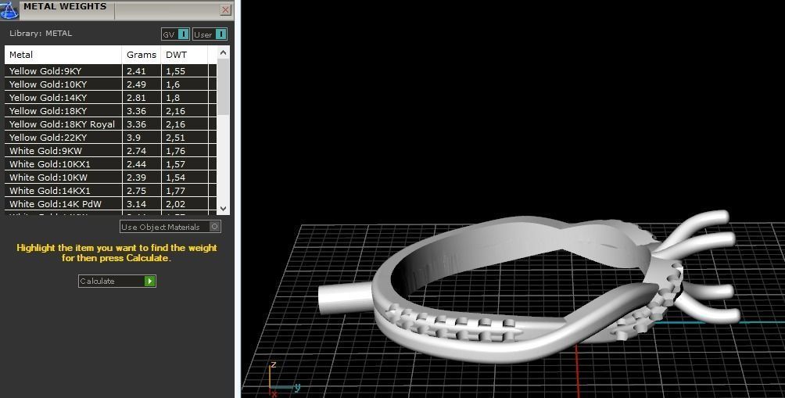Click the 2.41 grams value
This screenshot has height=398, width=785.
click(x=136, y=71)
